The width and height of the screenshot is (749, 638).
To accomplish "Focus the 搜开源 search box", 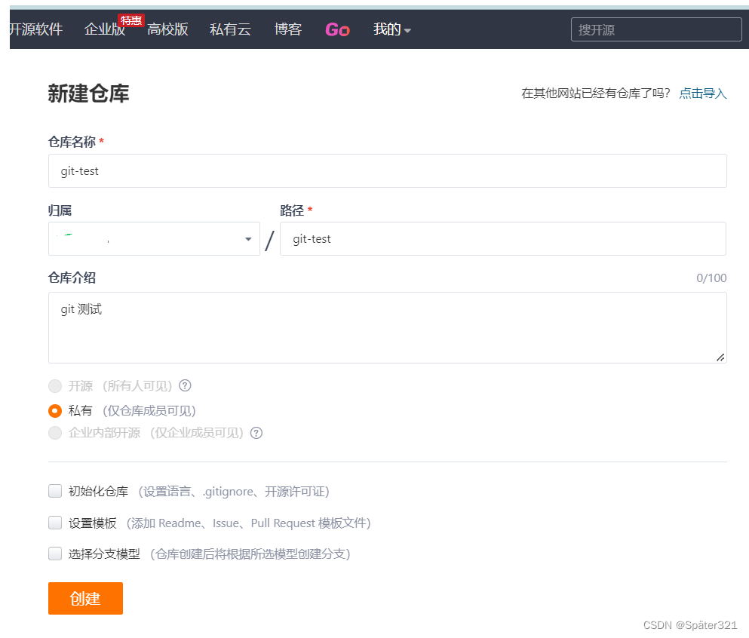I will point(656,29).
